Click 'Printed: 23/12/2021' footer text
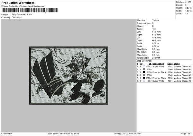This screenshot has height=136, width=193. pos(123,133)
